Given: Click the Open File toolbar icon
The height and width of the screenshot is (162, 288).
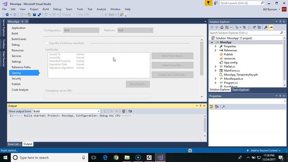Looking at the screenshot, I should (x=29, y=14).
